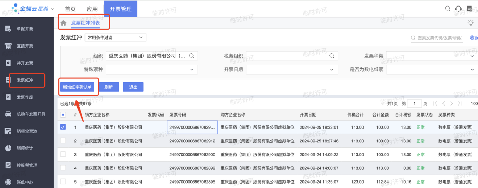Click the 税务组织 field search icon
This screenshot has width=478, height=188.
[332, 56]
